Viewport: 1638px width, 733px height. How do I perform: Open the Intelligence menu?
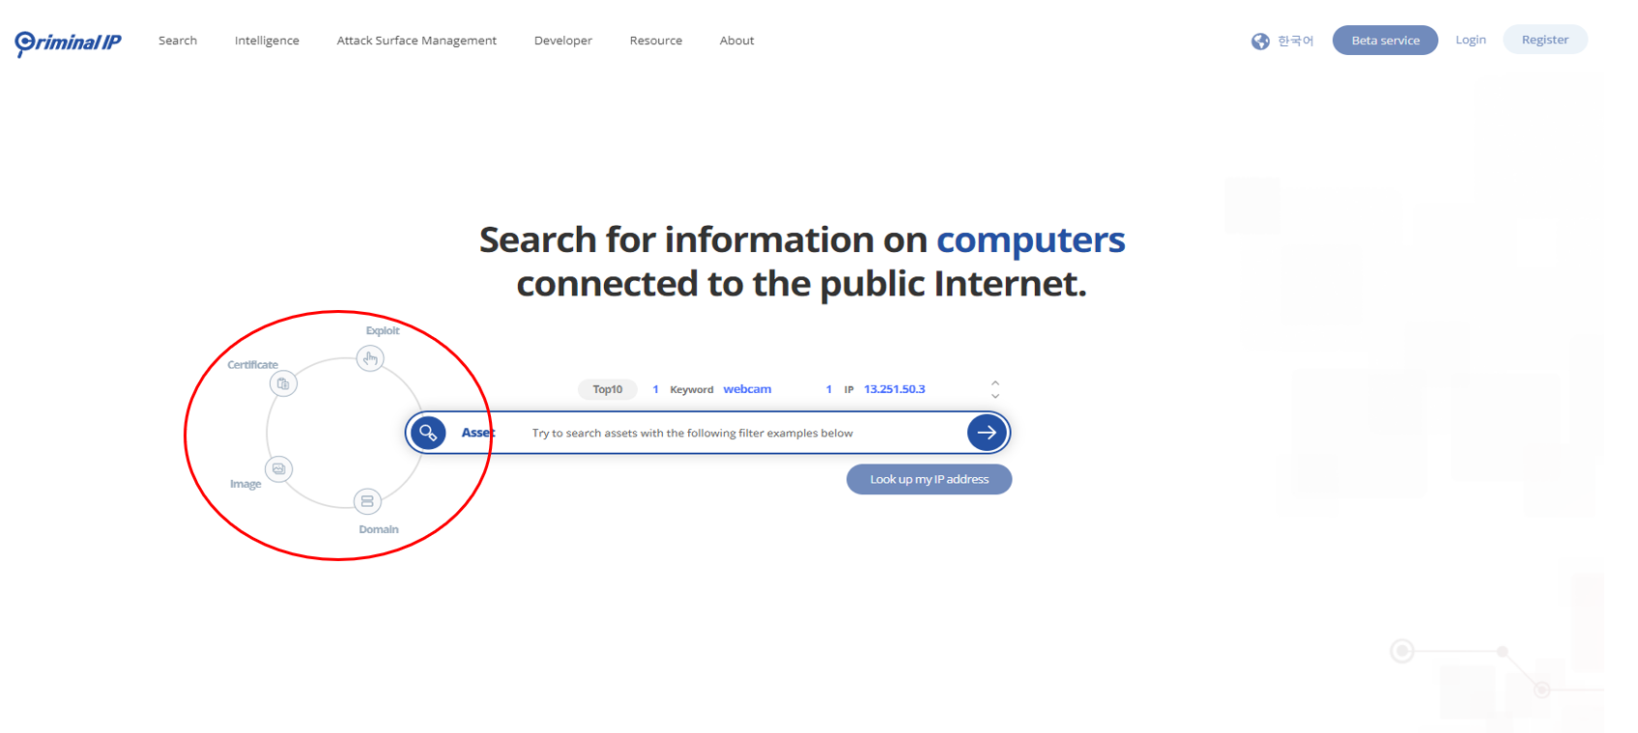[267, 41]
